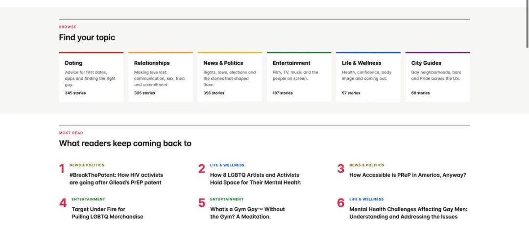The height and width of the screenshot is (225, 529).
Task: Click rank number 6 in Most Read
Action: [341, 203]
